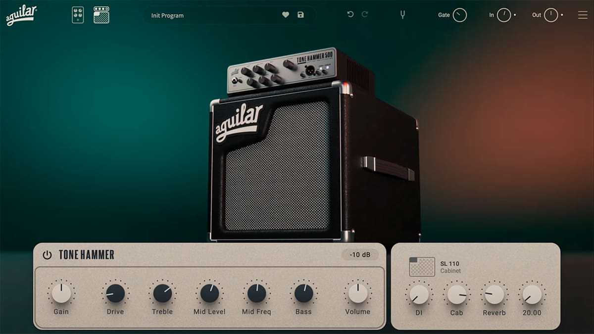Open the SL 110 Cabinet selector label
This screenshot has height=334, width=594.
coord(450,267)
